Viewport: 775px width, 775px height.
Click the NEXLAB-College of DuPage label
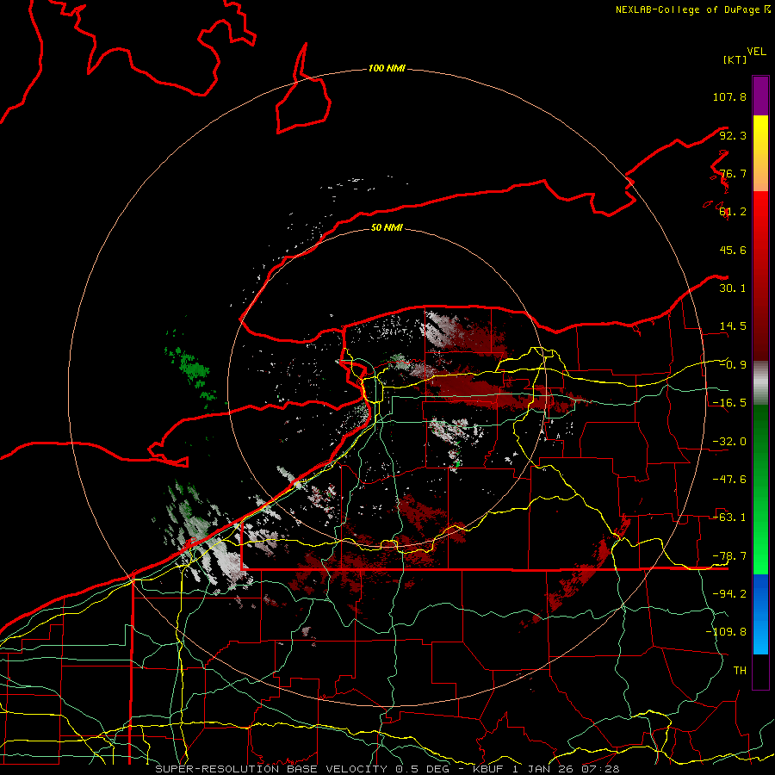tap(693, 9)
